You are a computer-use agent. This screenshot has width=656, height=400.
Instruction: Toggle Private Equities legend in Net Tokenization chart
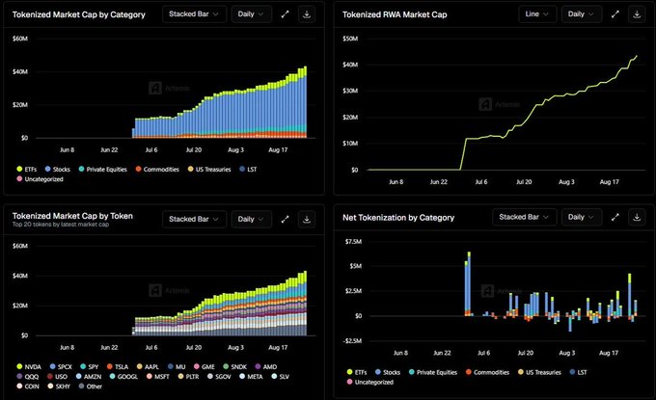433,372
